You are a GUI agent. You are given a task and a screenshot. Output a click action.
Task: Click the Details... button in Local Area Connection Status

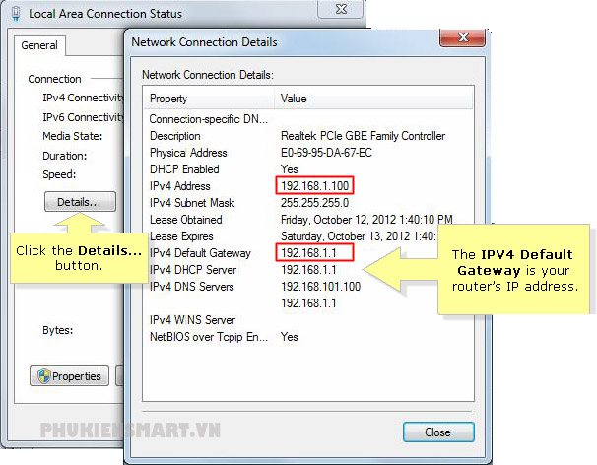80,201
